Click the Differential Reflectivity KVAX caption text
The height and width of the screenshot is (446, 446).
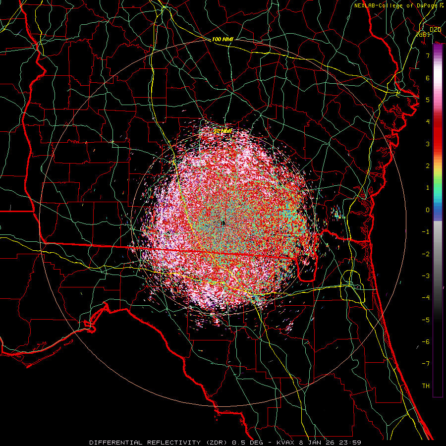pyautogui.click(x=225, y=443)
